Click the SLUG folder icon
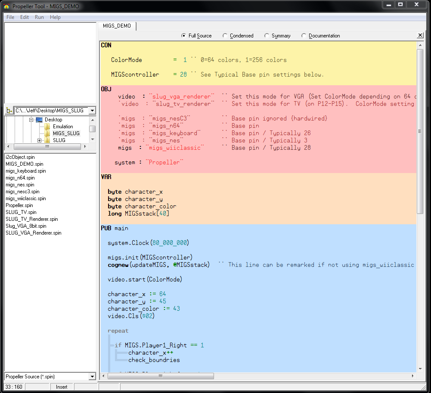Screen dimensions: 431x393 (x=47, y=140)
